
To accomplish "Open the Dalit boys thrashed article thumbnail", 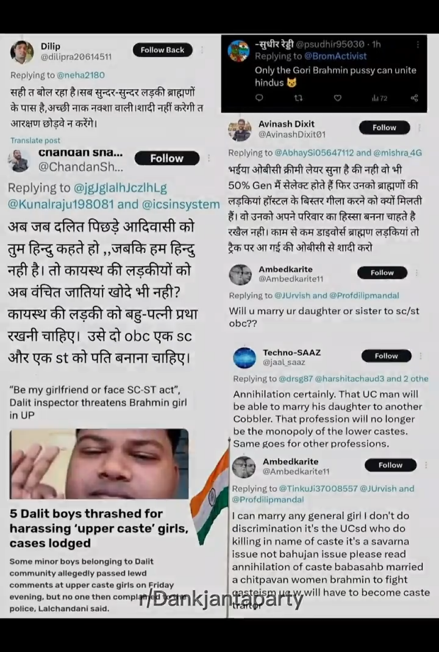I will (99, 463).
